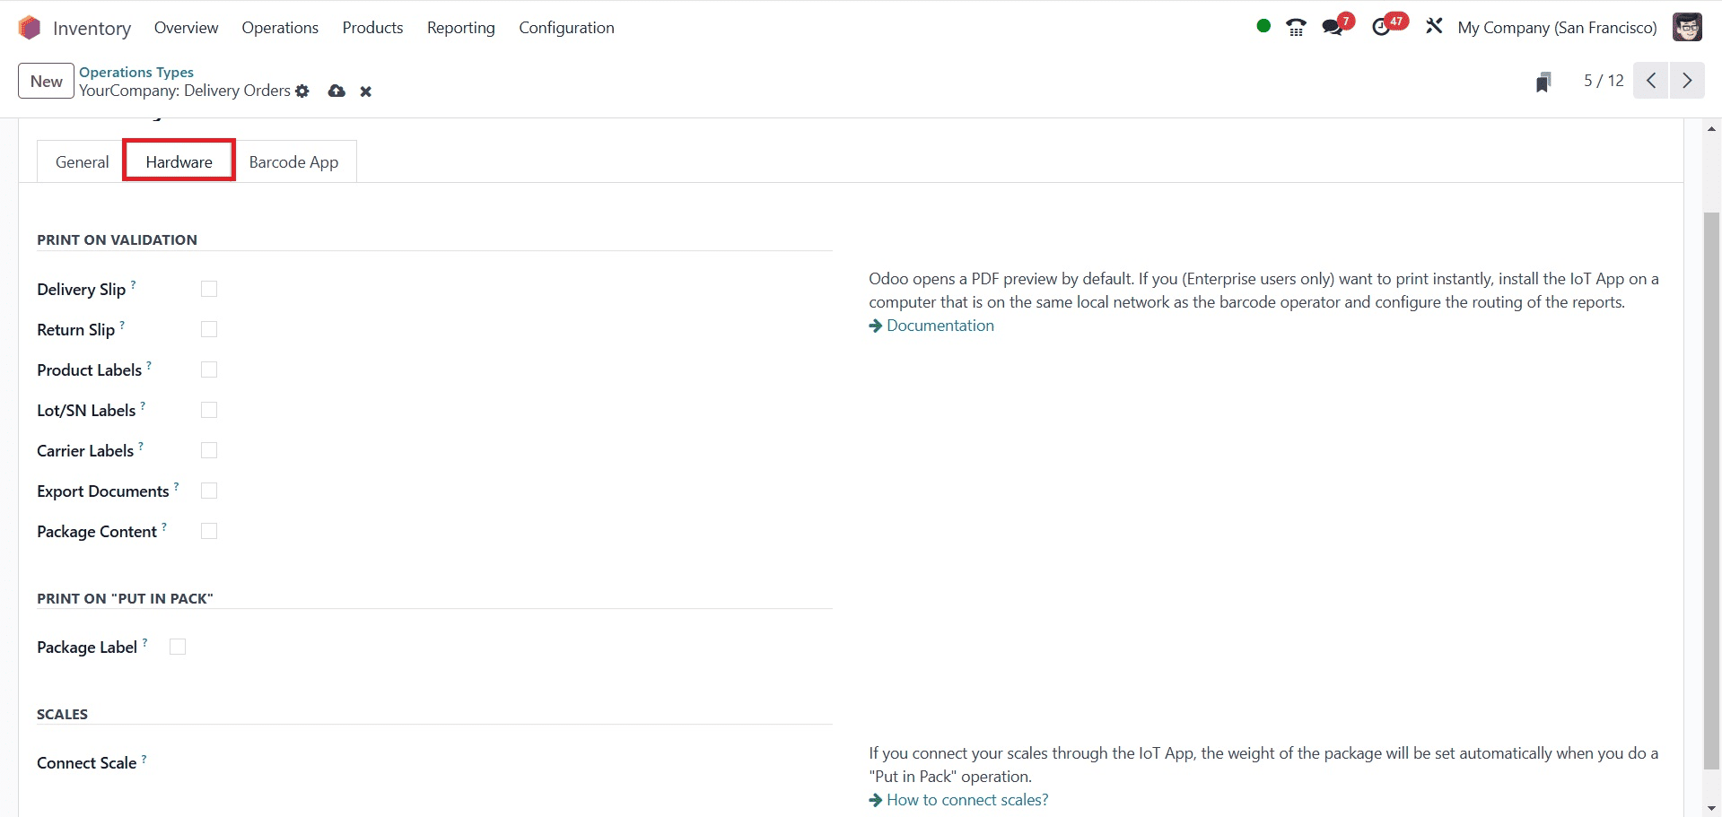Click the New button
This screenshot has height=817, width=1722.
click(x=46, y=82)
